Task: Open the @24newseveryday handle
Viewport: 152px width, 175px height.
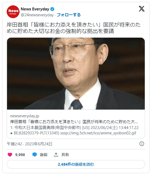Action: click(37, 15)
